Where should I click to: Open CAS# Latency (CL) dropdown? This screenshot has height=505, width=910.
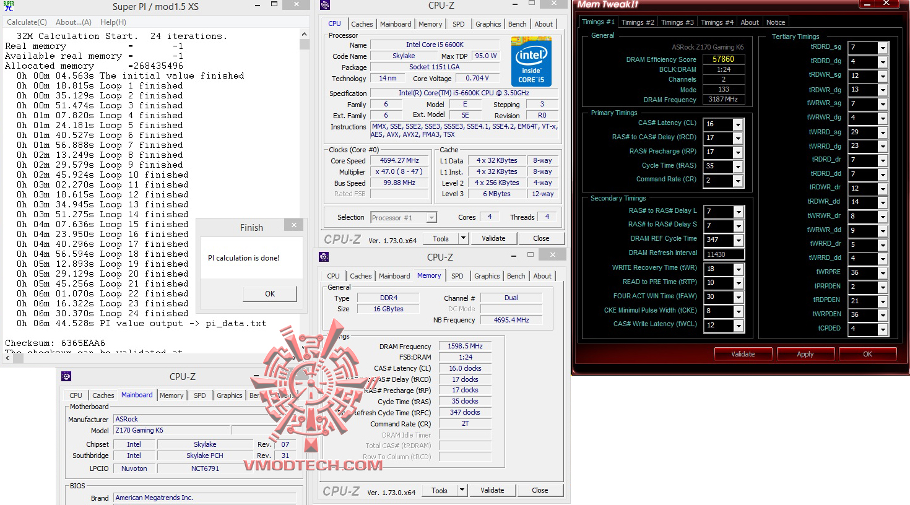coord(738,124)
